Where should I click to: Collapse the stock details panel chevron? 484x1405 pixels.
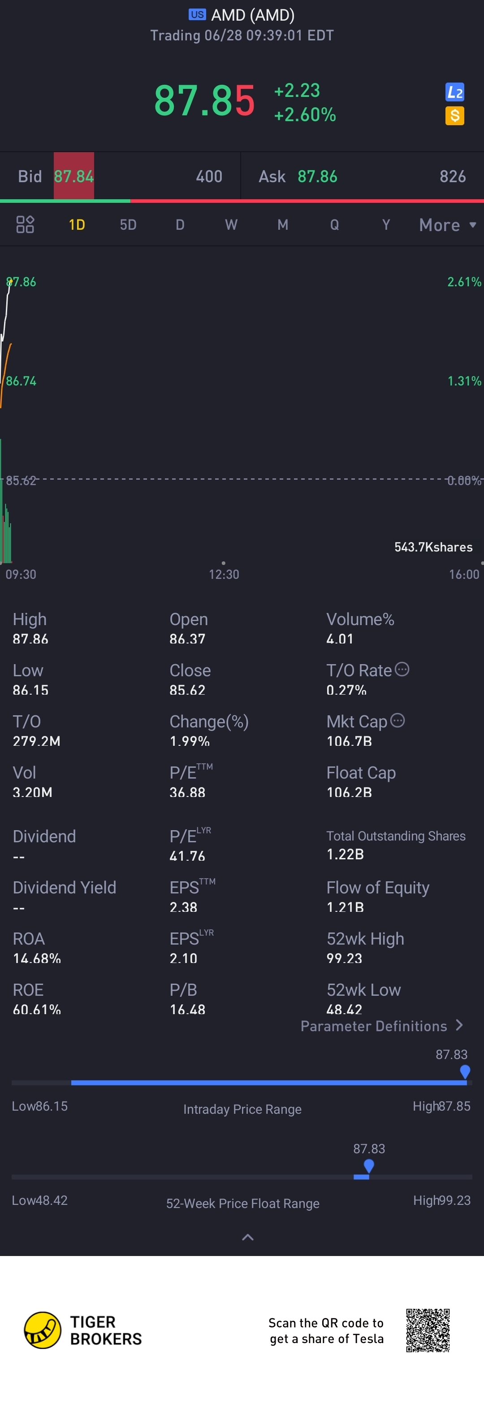click(247, 1237)
